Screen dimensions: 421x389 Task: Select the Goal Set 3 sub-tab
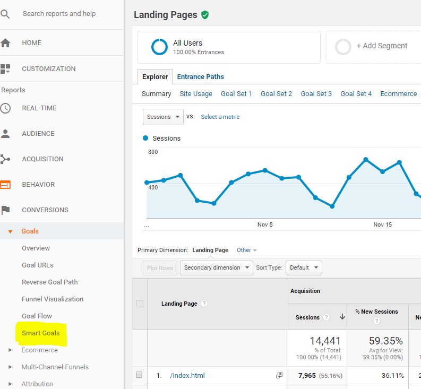coord(316,94)
